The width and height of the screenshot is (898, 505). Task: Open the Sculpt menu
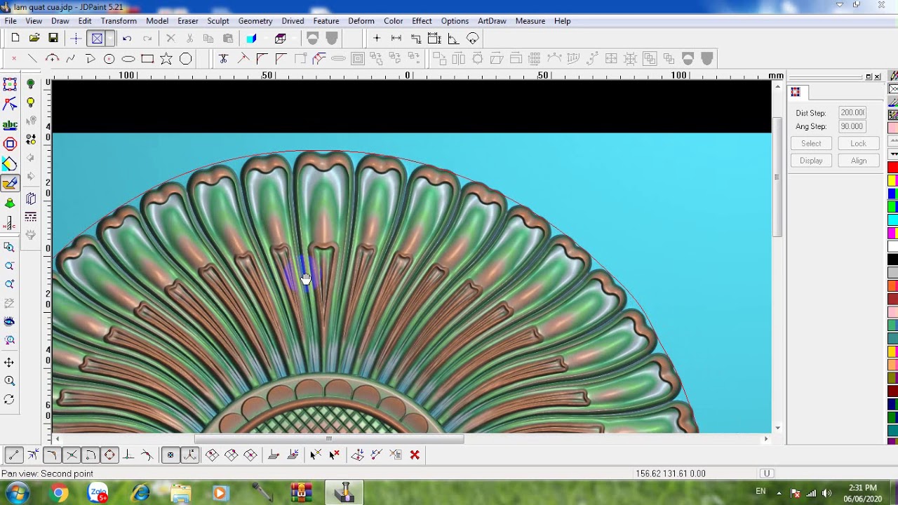click(217, 21)
